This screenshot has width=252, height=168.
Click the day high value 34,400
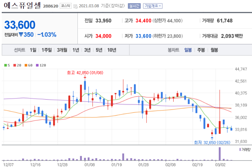(143, 21)
